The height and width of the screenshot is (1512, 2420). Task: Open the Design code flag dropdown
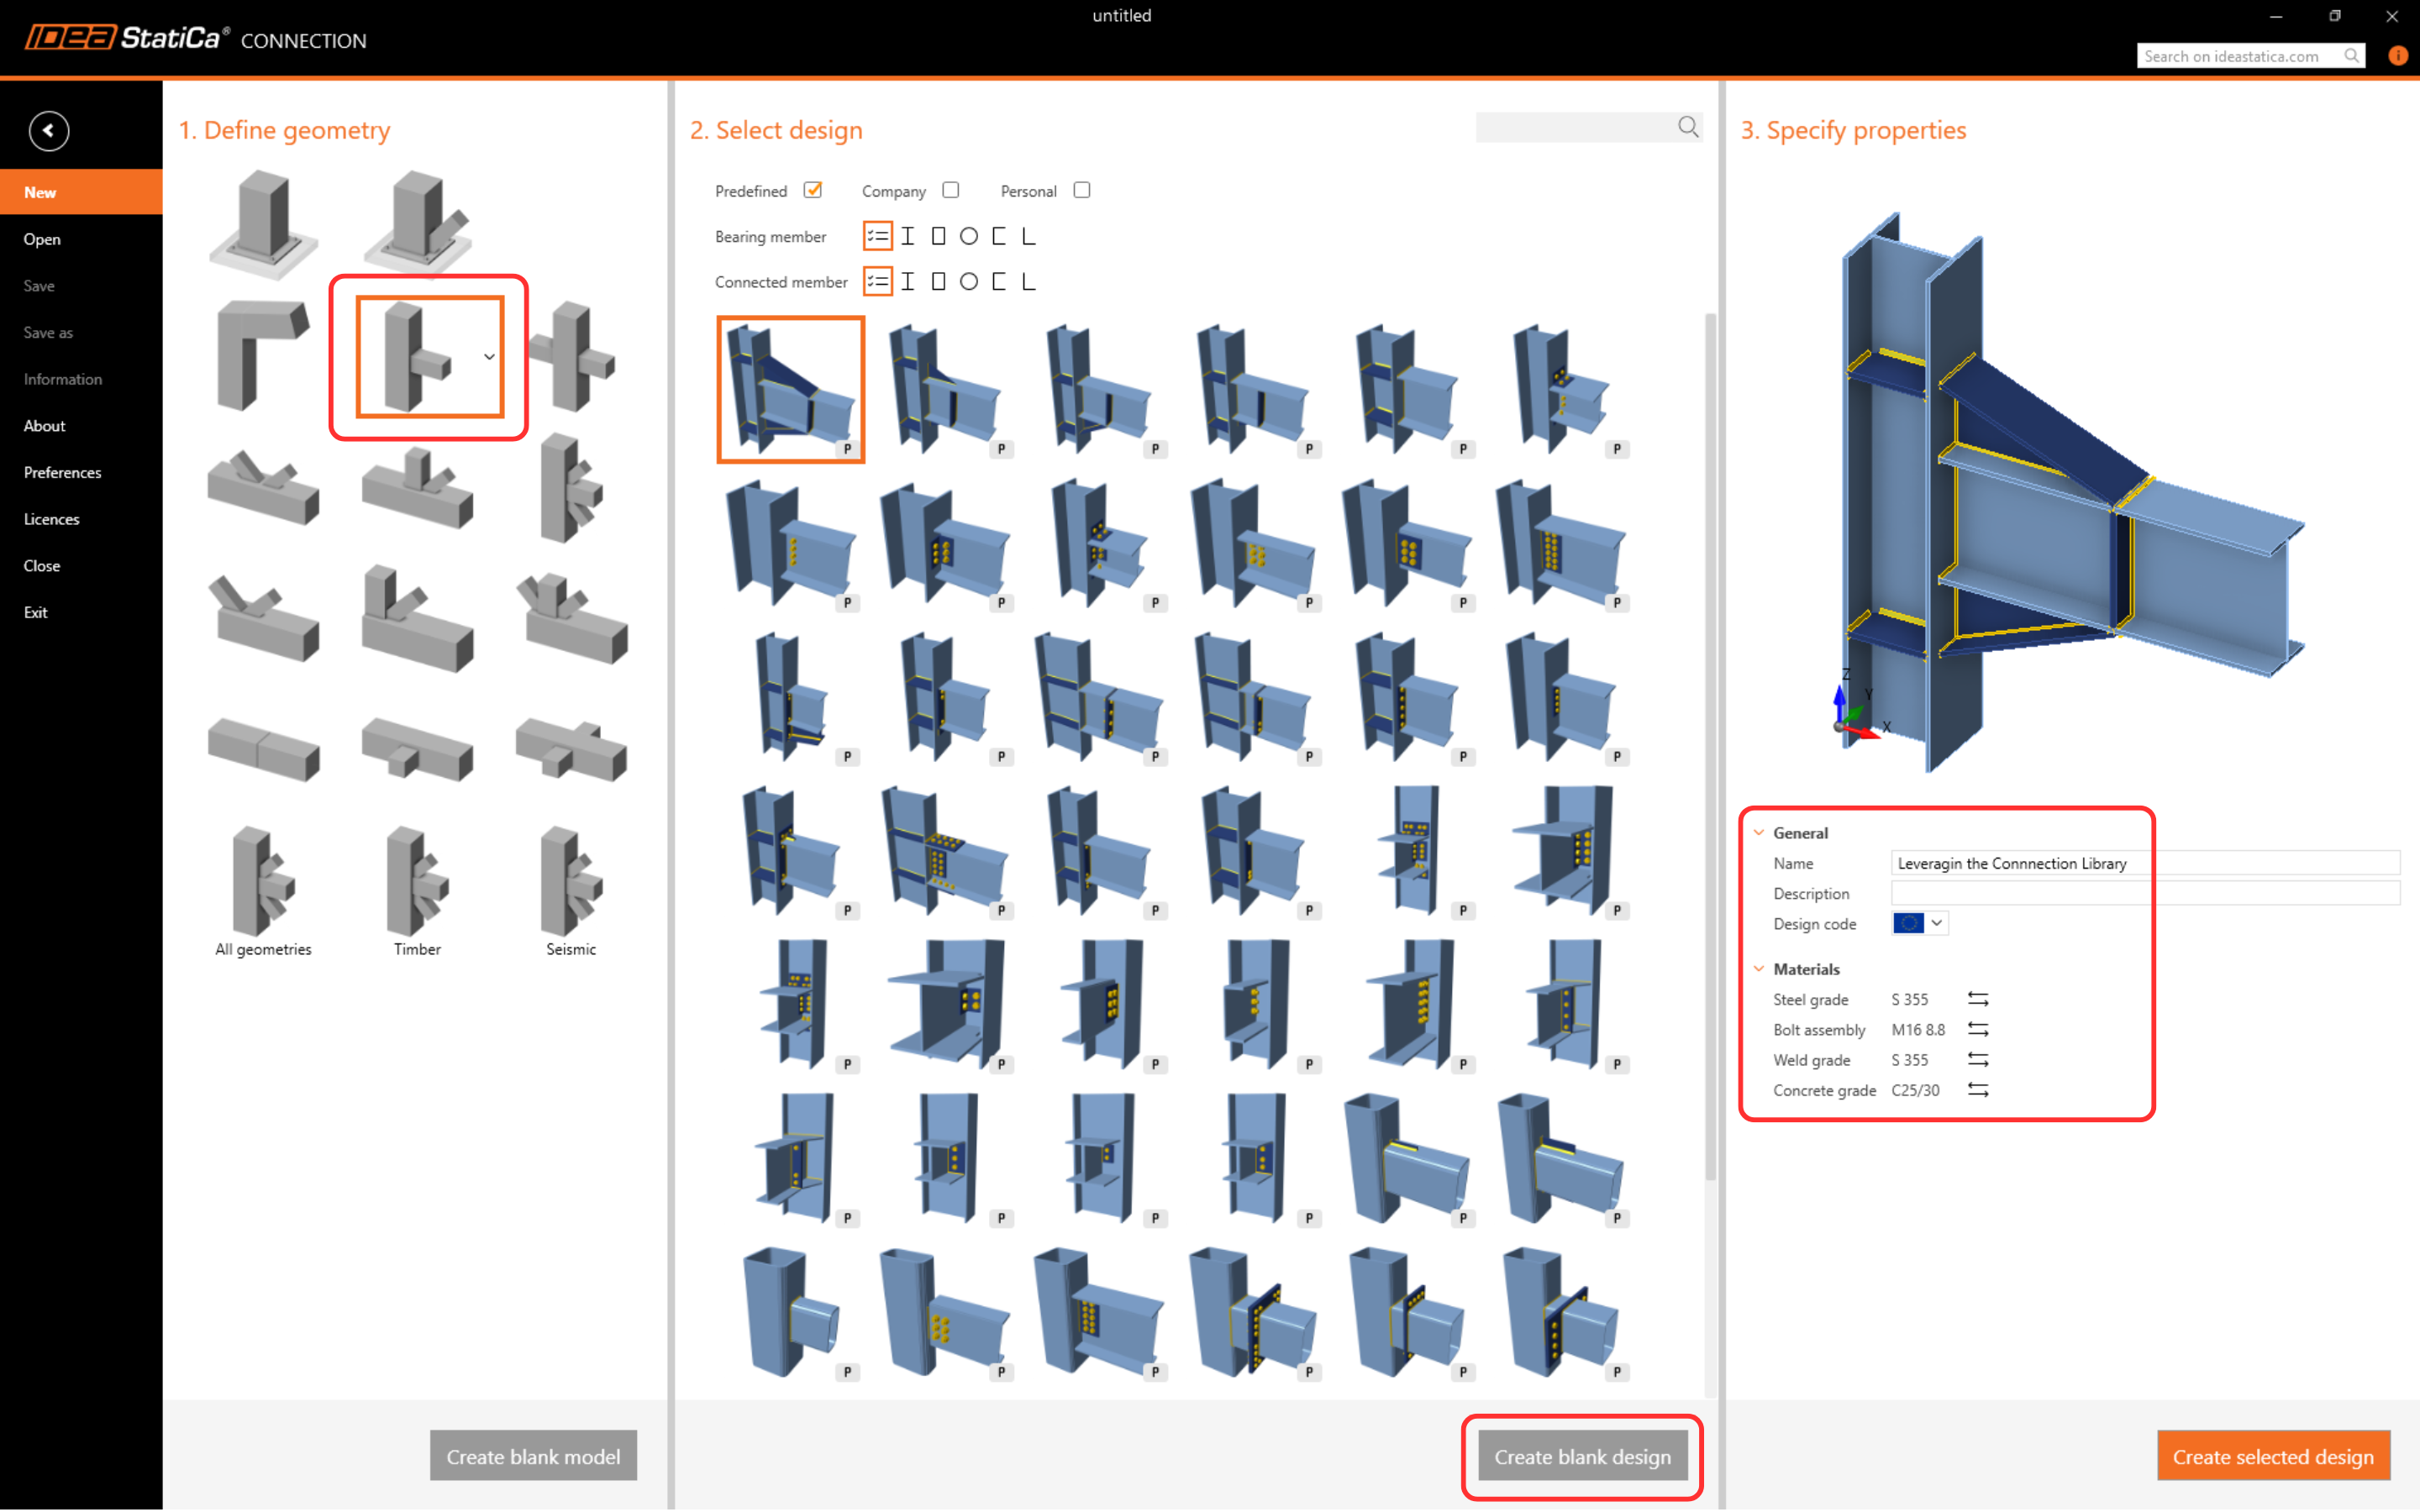pos(1935,923)
